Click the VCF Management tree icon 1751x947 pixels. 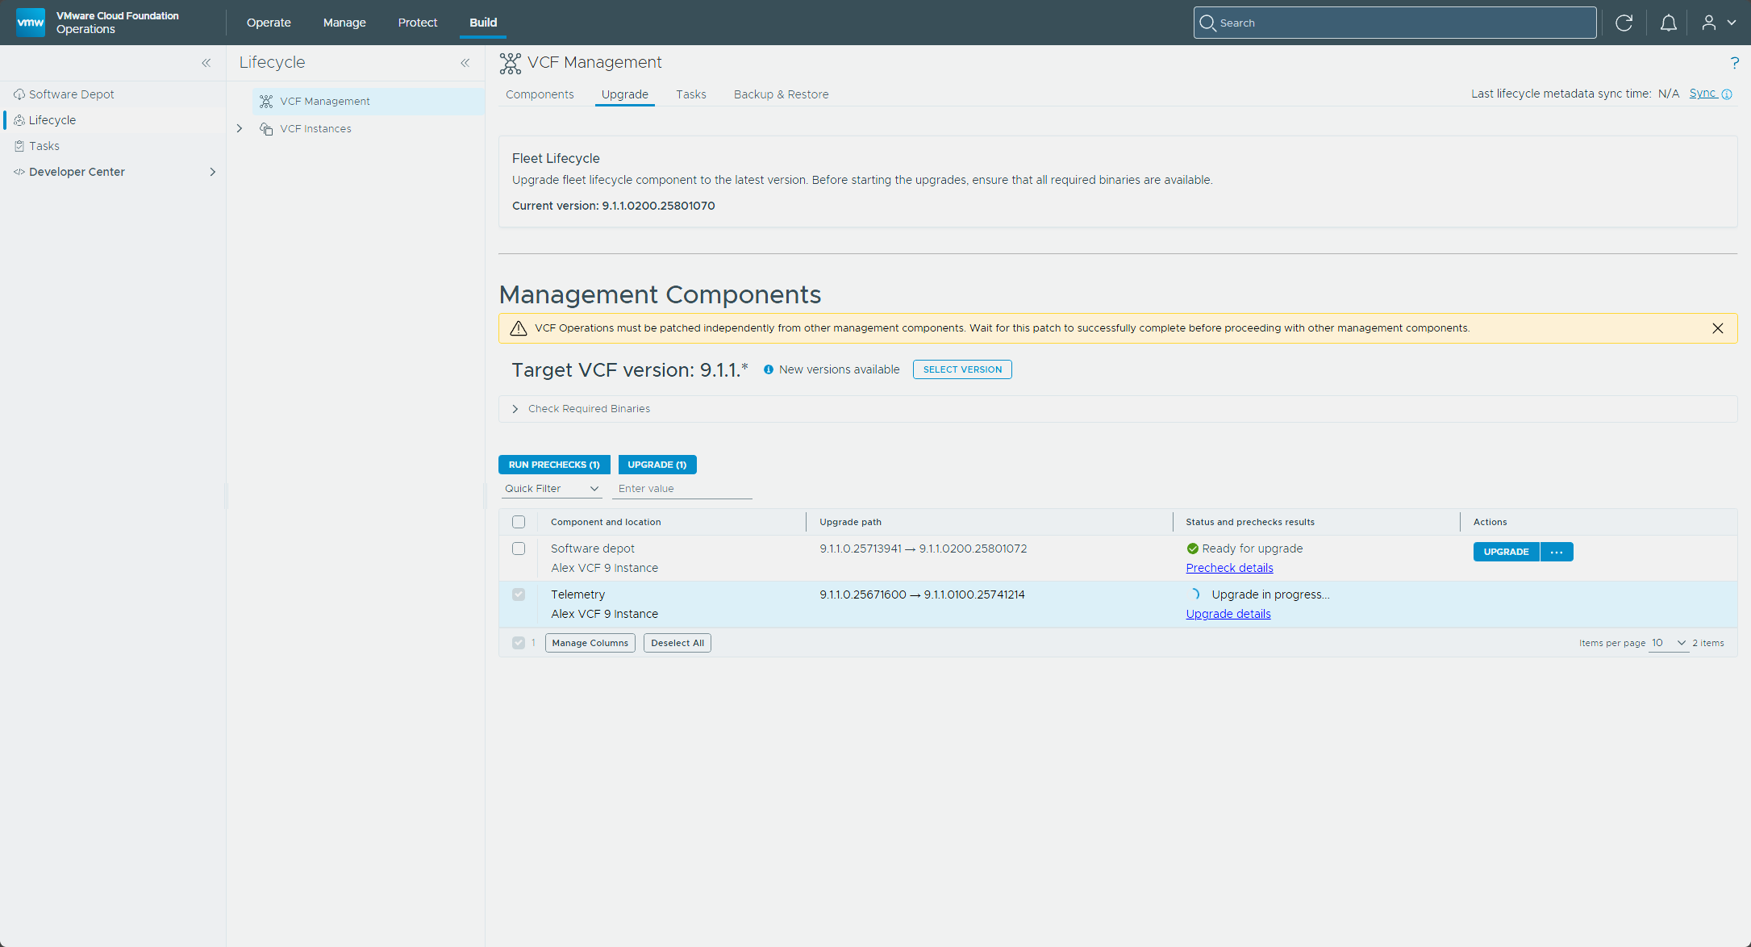(x=266, y=102)
